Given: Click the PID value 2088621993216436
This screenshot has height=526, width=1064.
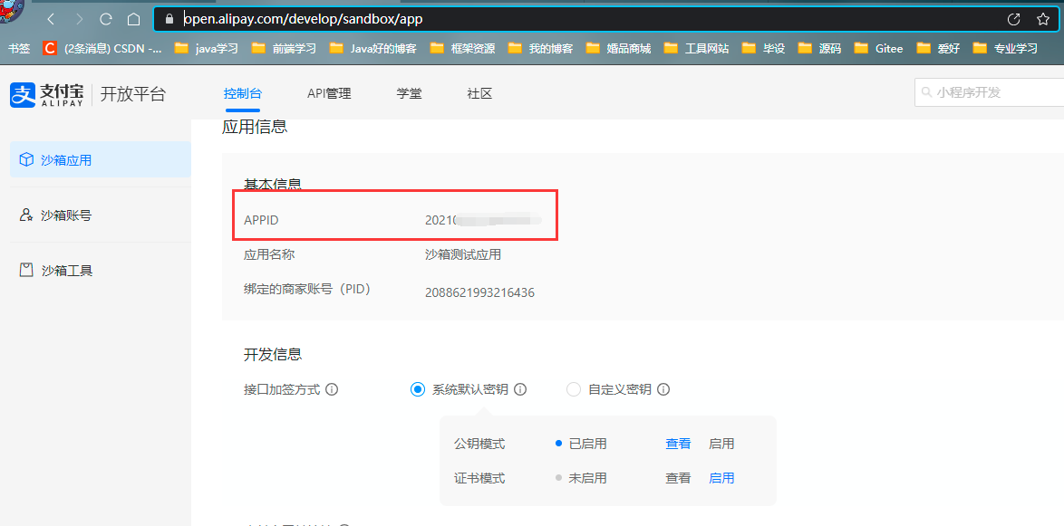Looking at the screenshot, I should (x=479, y=292).
